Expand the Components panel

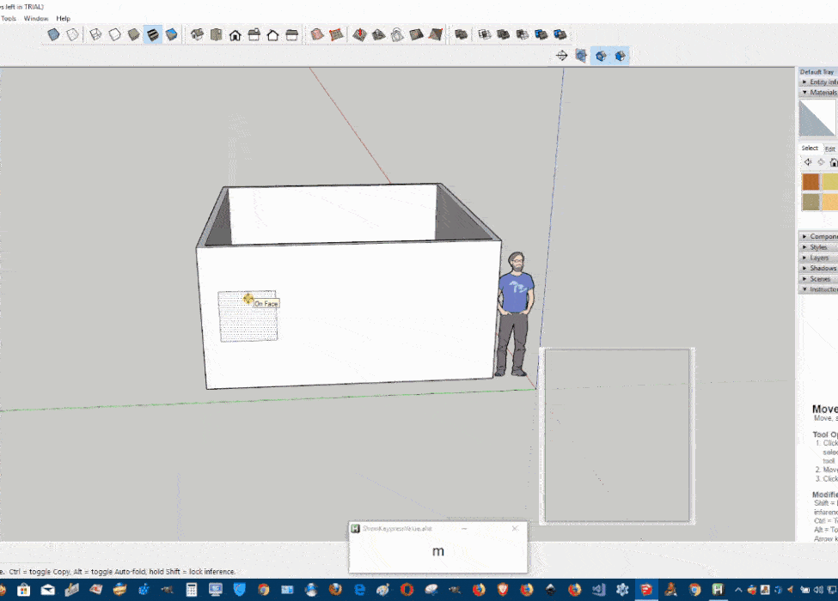(818, 236)
